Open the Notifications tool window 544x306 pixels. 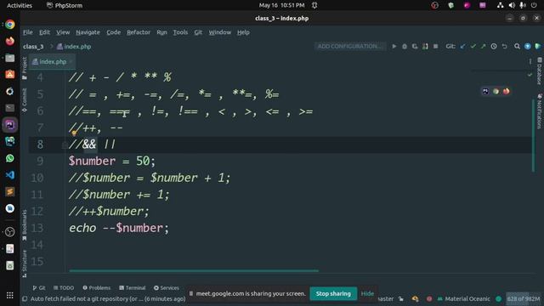tap(539, 111)
